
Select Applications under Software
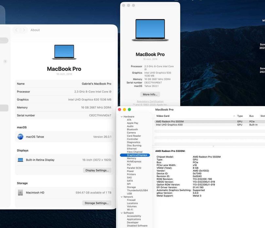coord(134,219)
